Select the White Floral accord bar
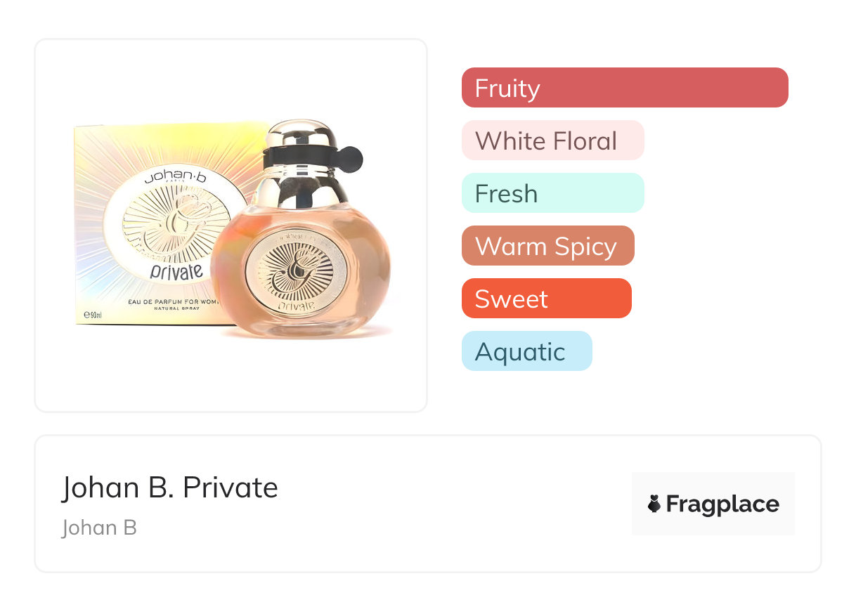 552,141
